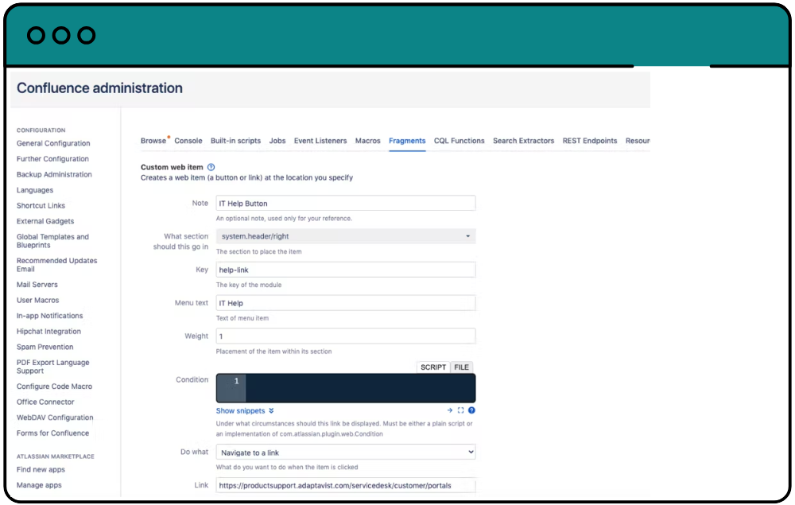Image resolution: width=795 pixels, height=505 pixels.
Task: Select SCRIPT mode for Condition
Action: pos(433,367)
